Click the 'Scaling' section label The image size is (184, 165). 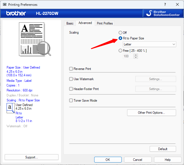[74, 33]
